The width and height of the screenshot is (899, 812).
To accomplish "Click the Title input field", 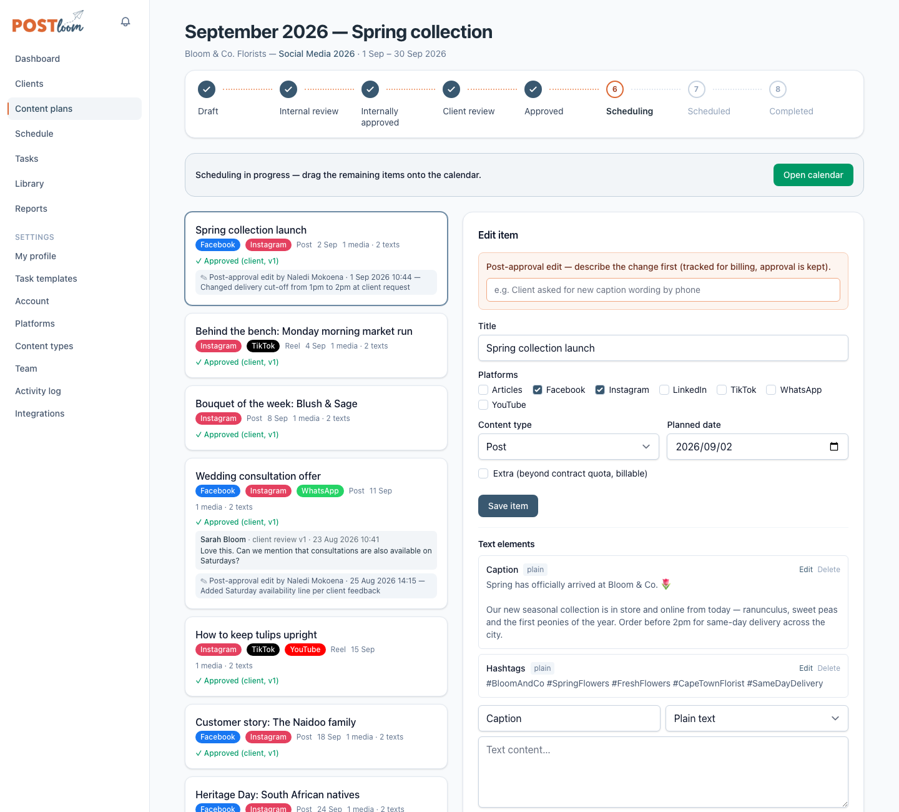I will click(x=663, y=348).
